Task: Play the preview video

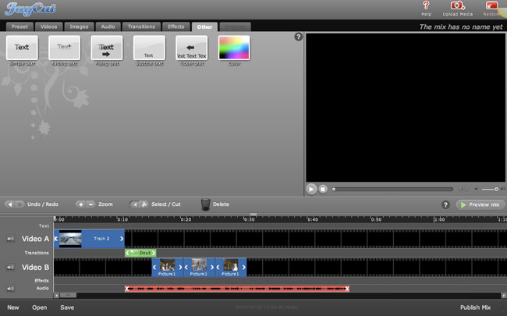Action: 311,190
